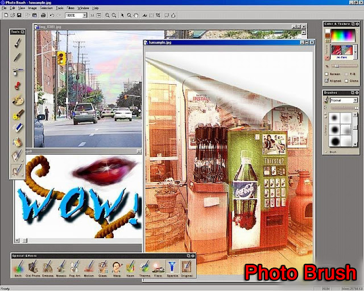Select the Neon effect brush
This screenshot has width=364, height=291.
[x=130, y=268]
